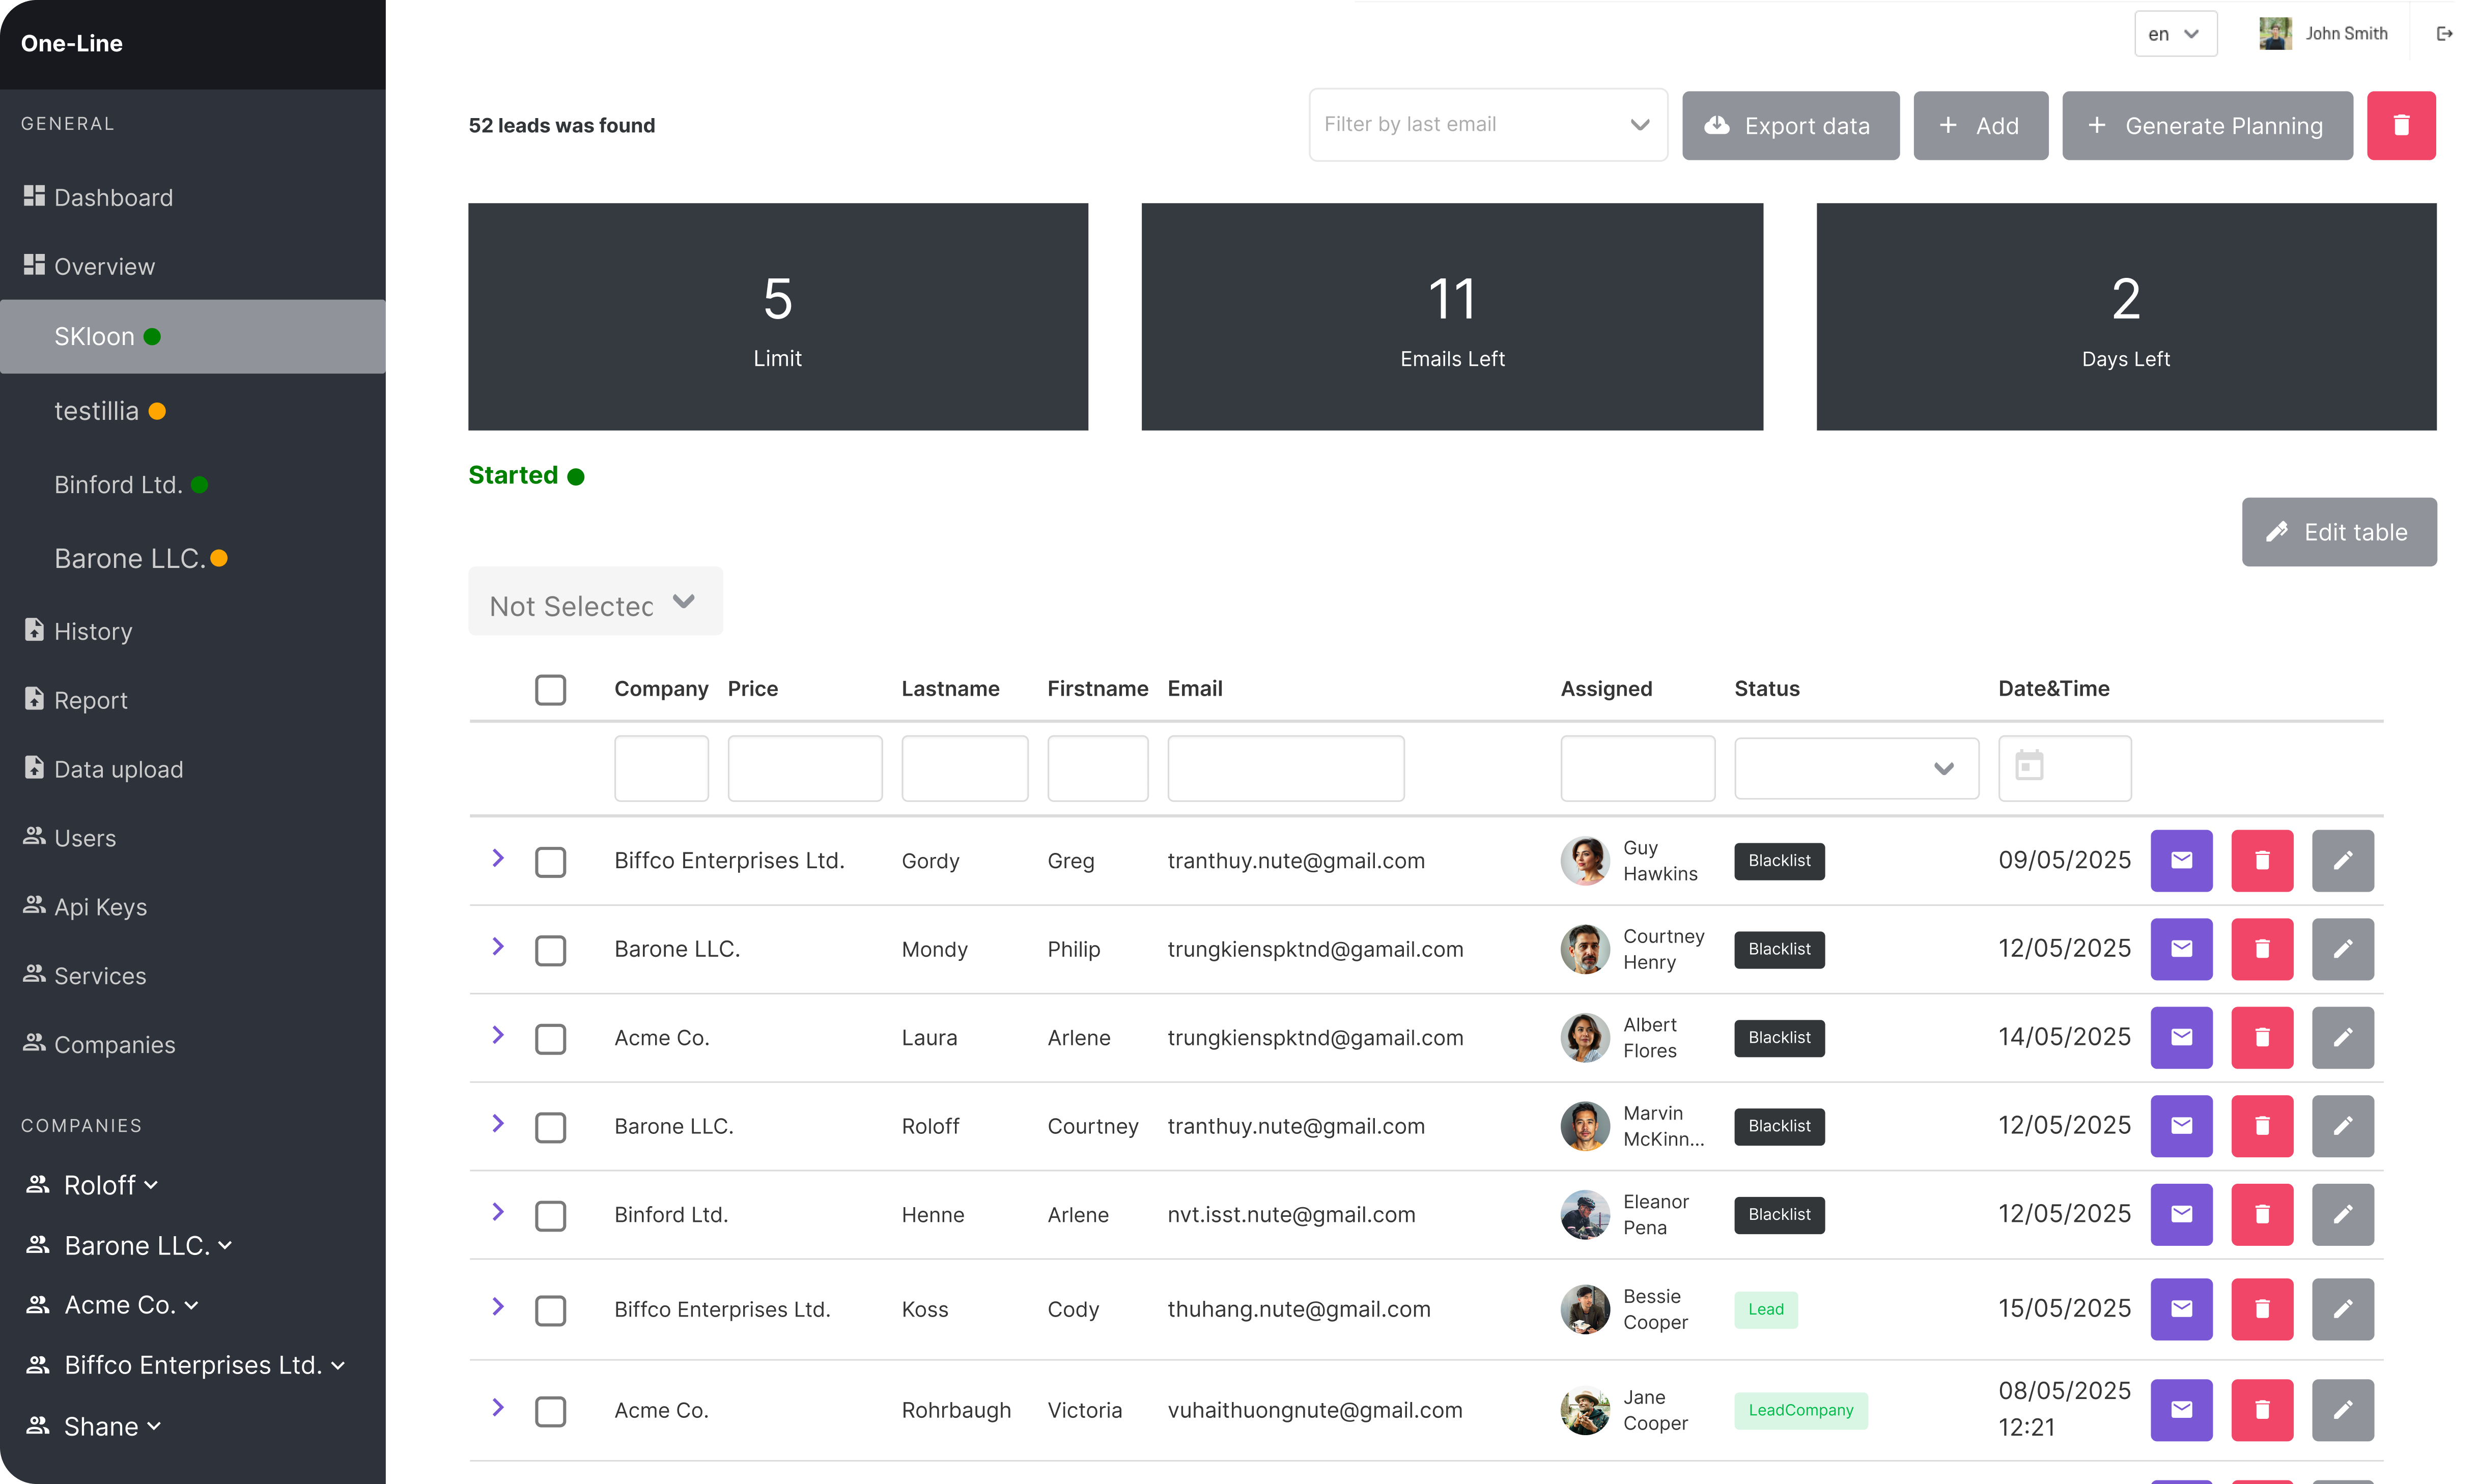Delete the Mondy Philip lead row

2261,948
